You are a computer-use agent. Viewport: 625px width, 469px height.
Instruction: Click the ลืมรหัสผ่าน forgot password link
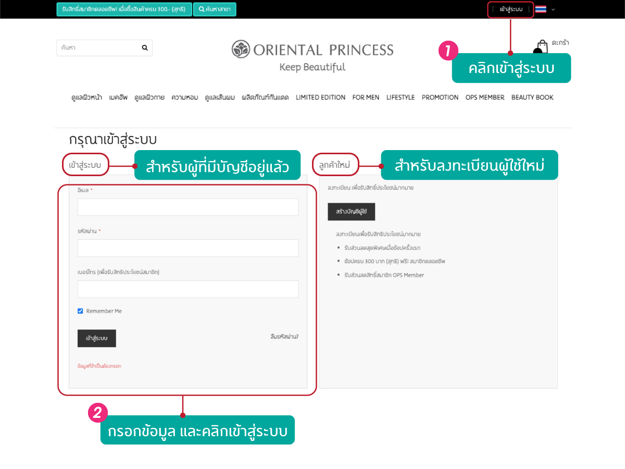[x=284, y=336]
